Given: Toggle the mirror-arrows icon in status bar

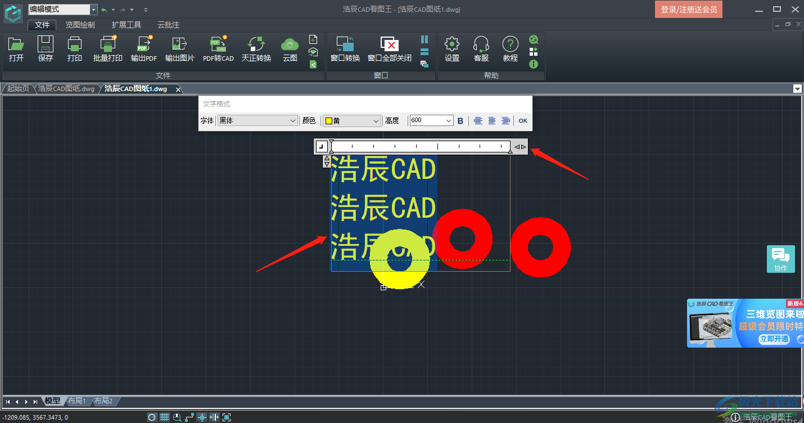Looking at the screenshot, I should [214, 417].
